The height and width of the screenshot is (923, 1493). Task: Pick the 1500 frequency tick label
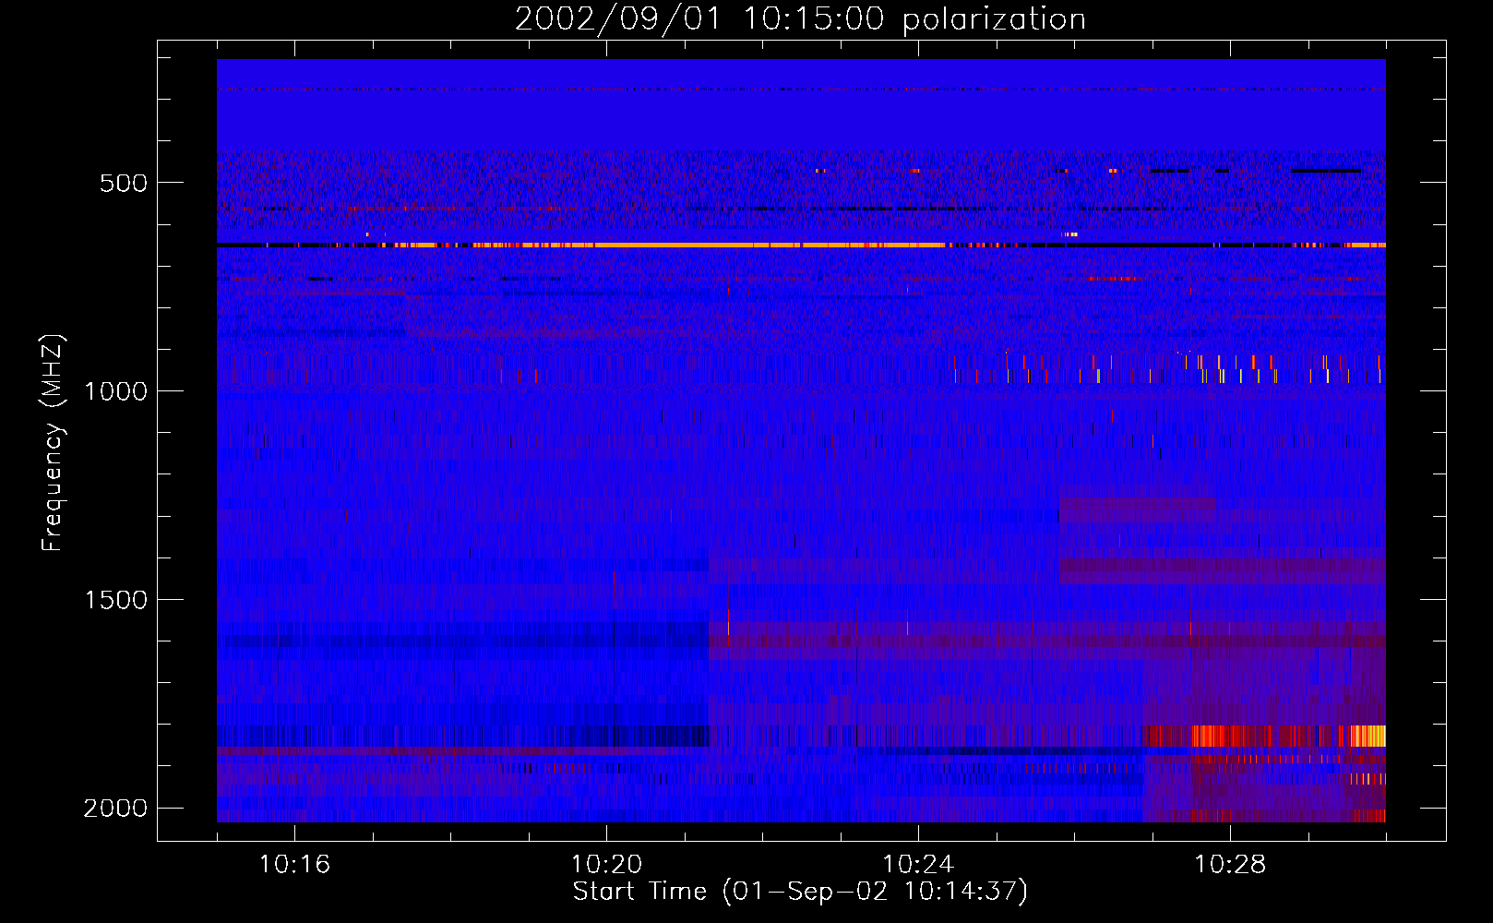tap(115, 600)
